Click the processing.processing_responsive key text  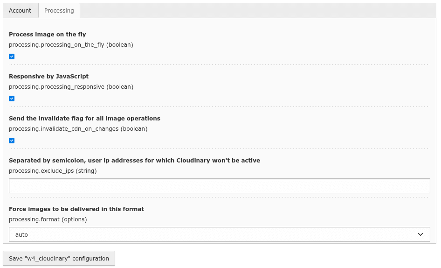56,87
